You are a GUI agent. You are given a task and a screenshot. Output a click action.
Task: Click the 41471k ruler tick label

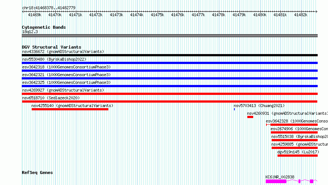(76, 15)
